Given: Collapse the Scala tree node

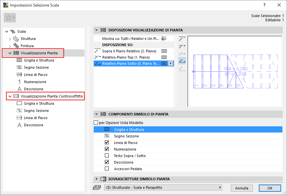Looking at the screenshot, I should coord(7,31).
